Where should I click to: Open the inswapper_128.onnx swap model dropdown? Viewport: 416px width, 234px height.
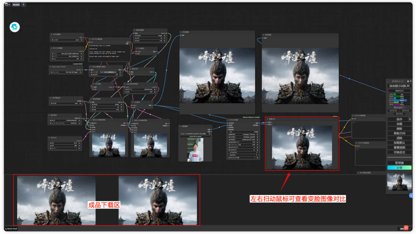(x=243, y=135)
